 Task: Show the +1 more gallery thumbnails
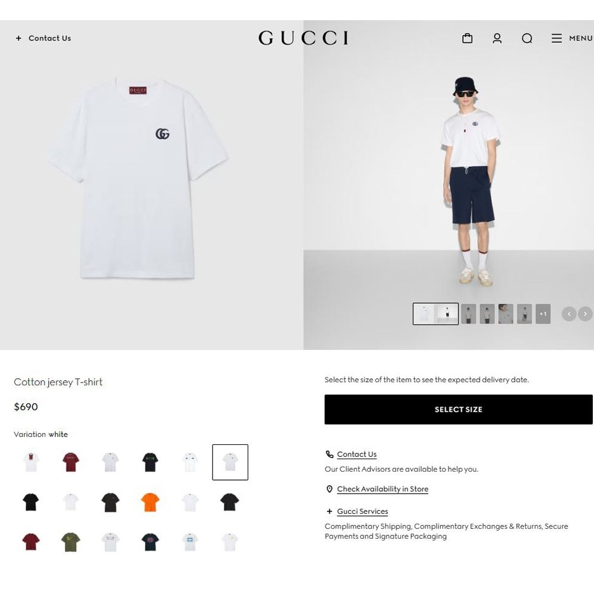click(x=543, y=314)
